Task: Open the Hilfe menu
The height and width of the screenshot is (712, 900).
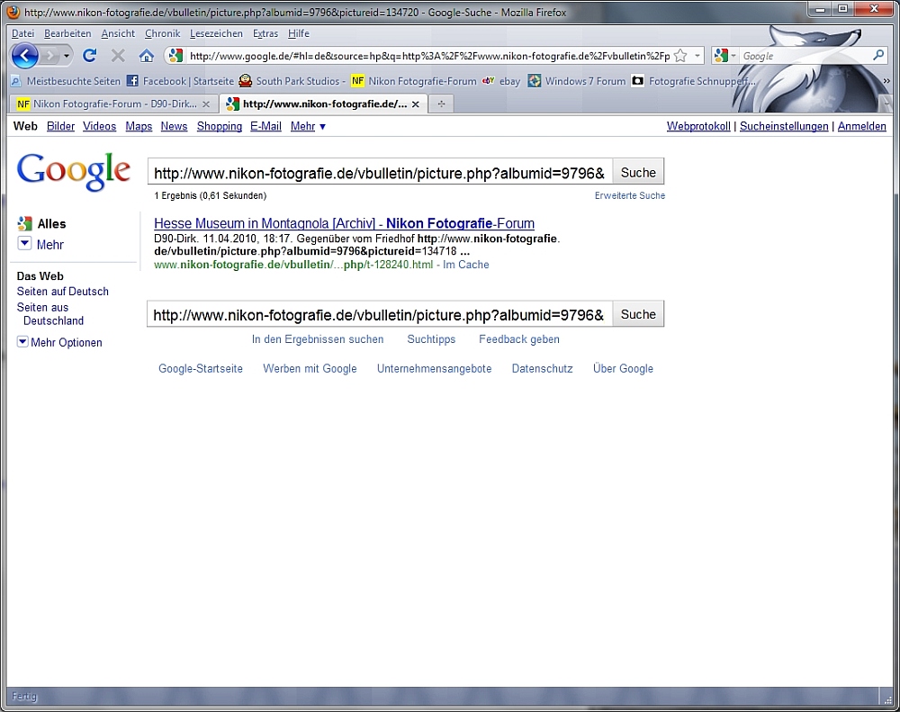Action: (299, 33)
